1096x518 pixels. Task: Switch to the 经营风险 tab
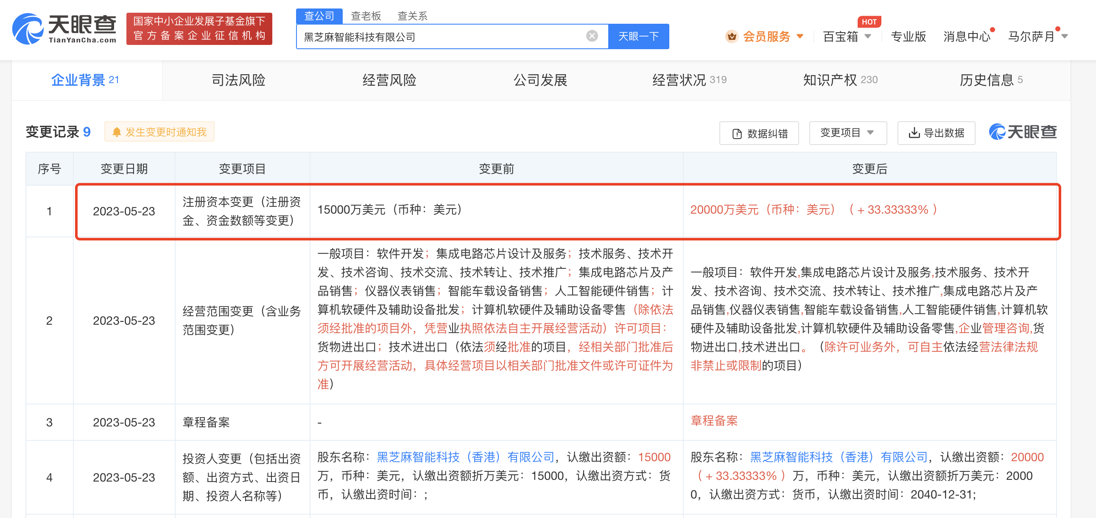click(x=389, y=80)
